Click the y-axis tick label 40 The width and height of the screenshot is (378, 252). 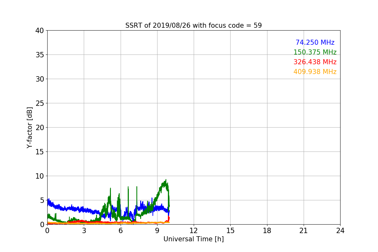40,31
